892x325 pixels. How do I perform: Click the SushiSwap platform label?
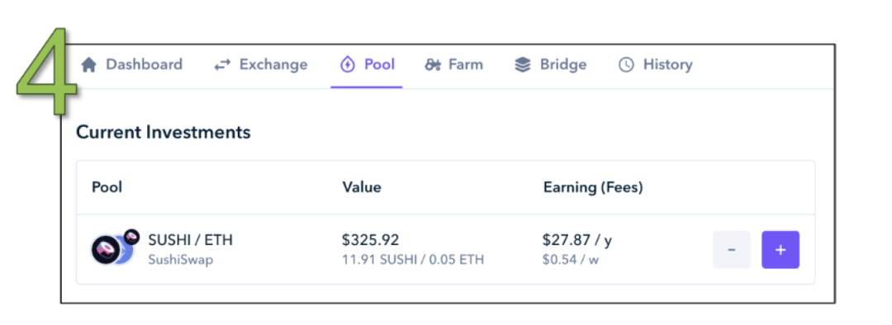coord(181,260)
